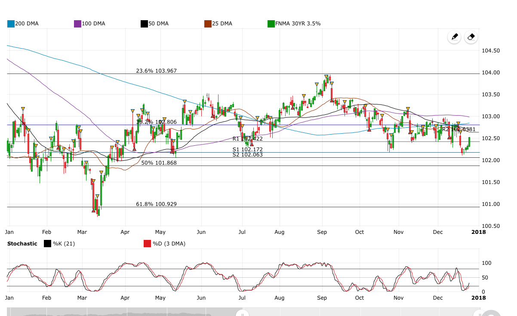The height and width of the screenshot is (316, 517).
Task: Grab the left handle of range navigator
Action: point(242,313)
